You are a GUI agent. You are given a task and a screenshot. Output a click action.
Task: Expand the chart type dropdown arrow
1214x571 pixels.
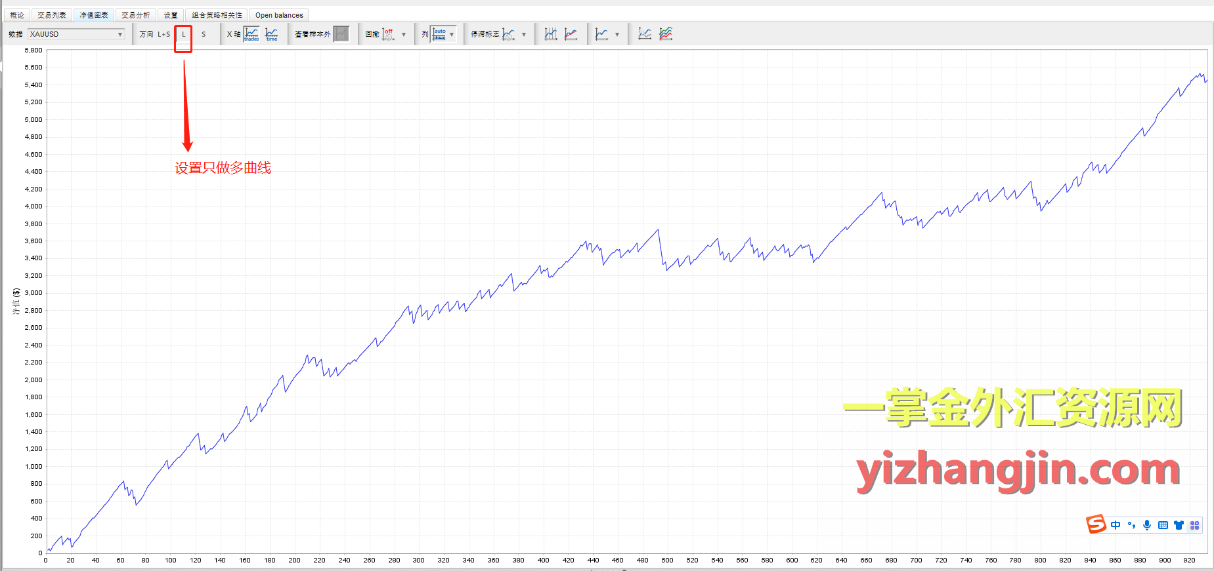click(617, 34)
